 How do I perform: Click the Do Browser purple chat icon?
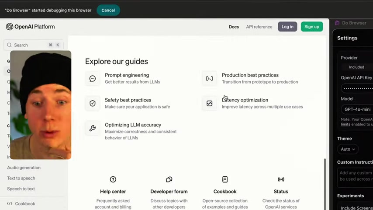pos(337,23)
